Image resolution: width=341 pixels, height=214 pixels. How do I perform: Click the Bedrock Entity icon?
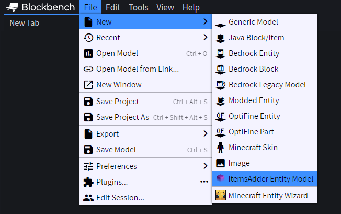pos(220,53)
